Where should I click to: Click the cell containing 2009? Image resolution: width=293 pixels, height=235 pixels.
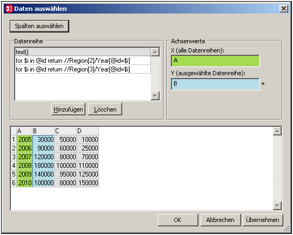(x=24, y=174)
